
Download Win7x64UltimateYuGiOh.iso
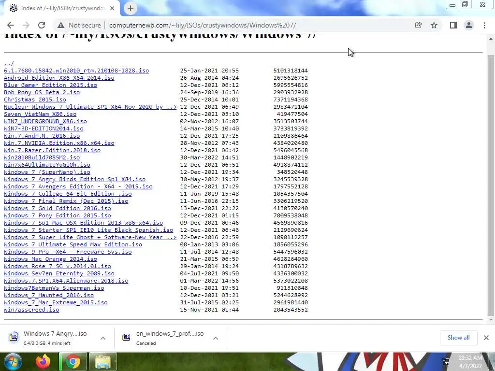click(x=47, y=165)
